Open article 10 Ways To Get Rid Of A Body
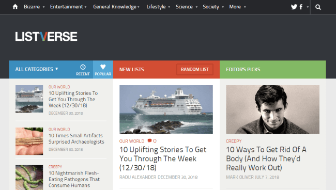The width and height of the screenshot is (336, 190). 266,159
